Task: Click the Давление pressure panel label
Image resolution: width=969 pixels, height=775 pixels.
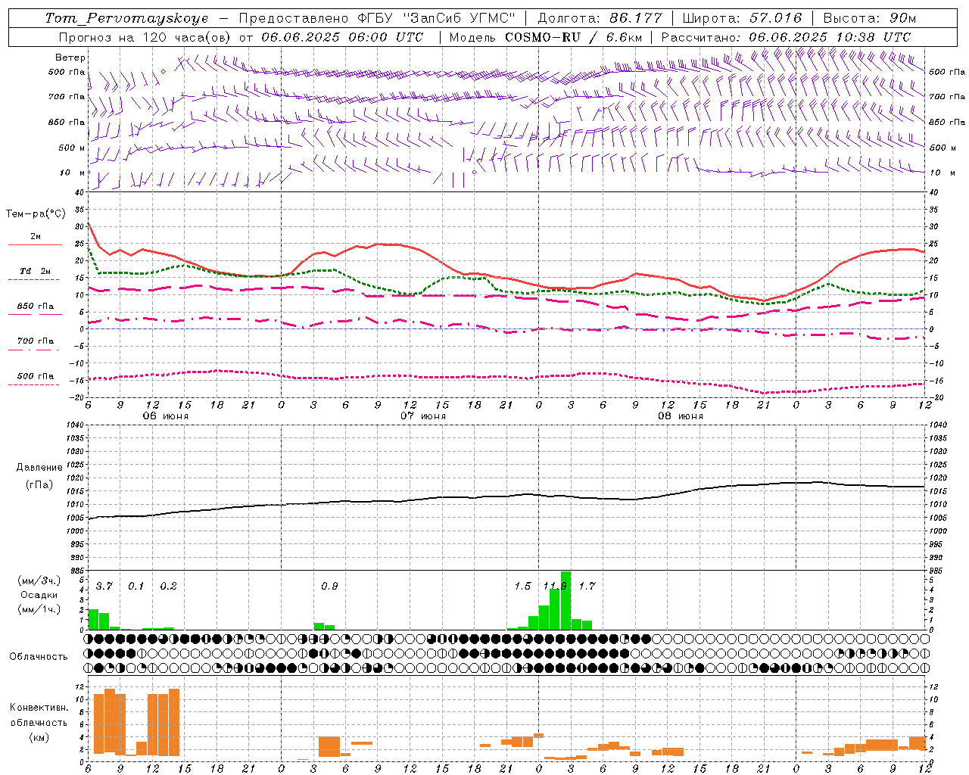Action: click(x=38, y=468)
